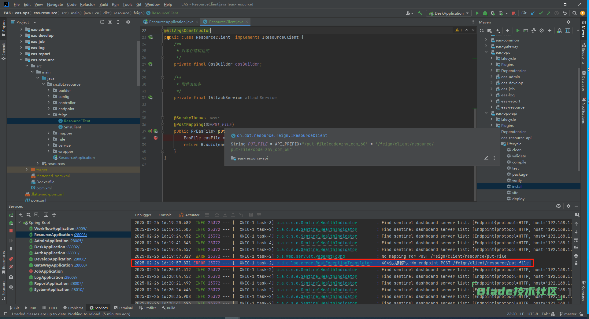The image size is (589, 319).
Task: Expand all in Project panel toolbar
Action: pyautogui.click(x=110, y=22)
